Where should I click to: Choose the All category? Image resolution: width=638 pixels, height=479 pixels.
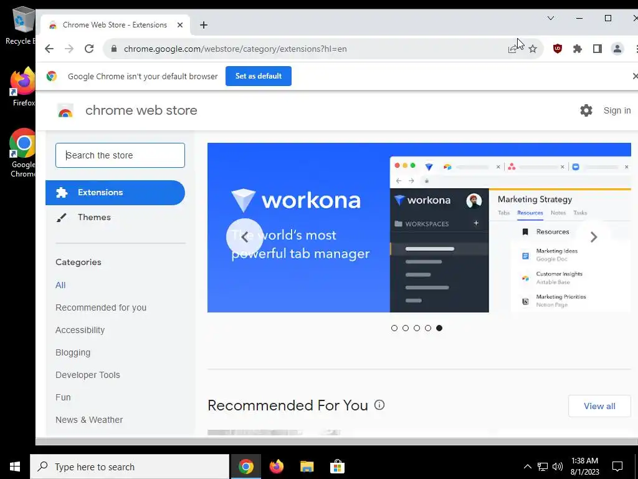pos(60,285)
